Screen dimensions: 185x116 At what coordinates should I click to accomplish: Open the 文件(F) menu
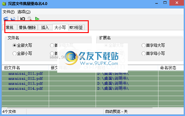[8, 12]
